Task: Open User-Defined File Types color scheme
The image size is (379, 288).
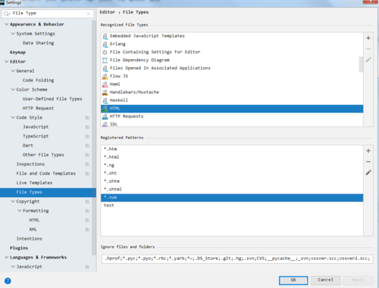Action: tap(52, 99)
